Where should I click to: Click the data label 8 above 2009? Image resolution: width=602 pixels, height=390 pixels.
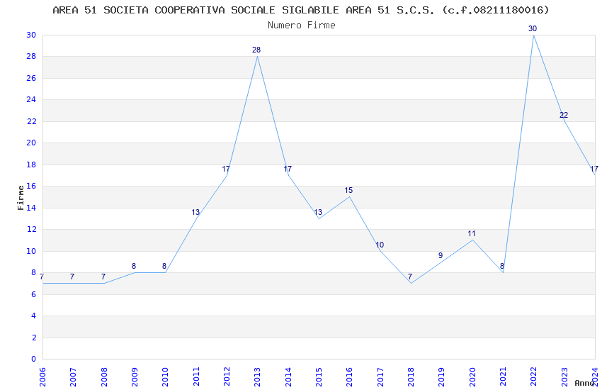coord(134,266)
